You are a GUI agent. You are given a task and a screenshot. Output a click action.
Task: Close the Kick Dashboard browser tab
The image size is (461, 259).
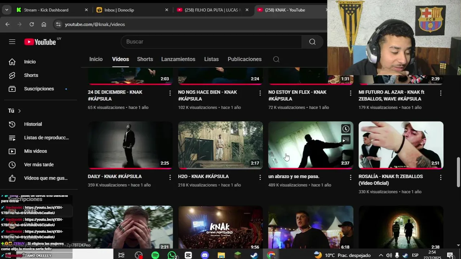(x=86, y=10)
